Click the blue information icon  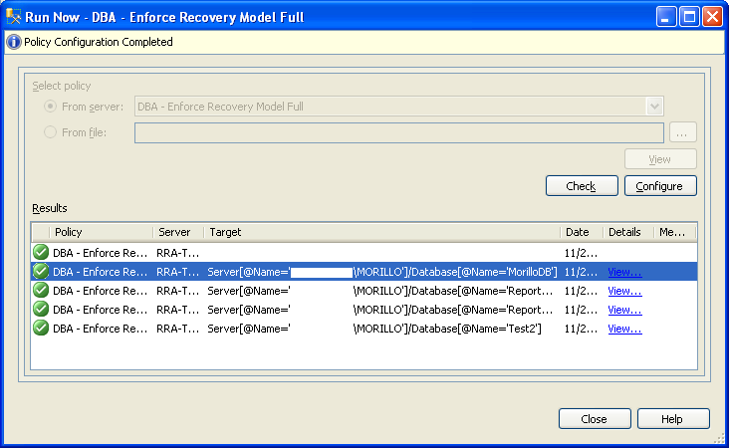[x=14, y=42]
